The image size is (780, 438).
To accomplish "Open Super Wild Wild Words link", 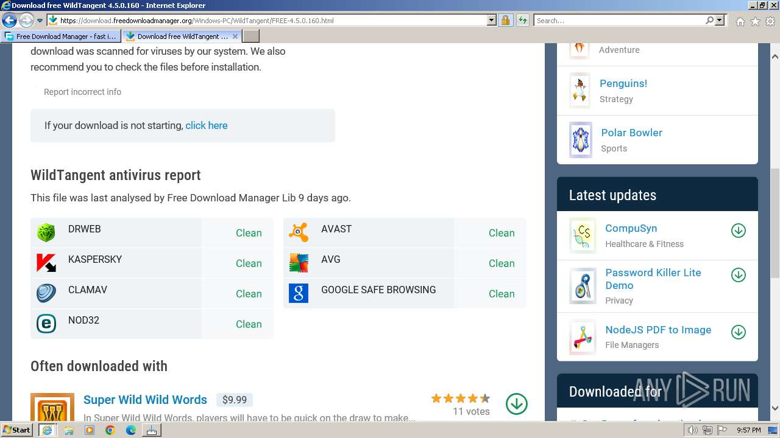I will (x=145, y=400).
